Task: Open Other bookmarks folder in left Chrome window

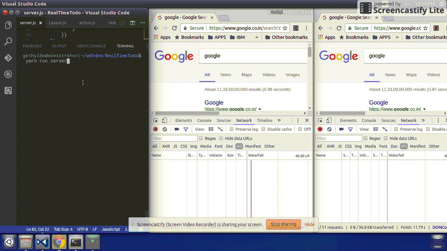Action: 286,37
